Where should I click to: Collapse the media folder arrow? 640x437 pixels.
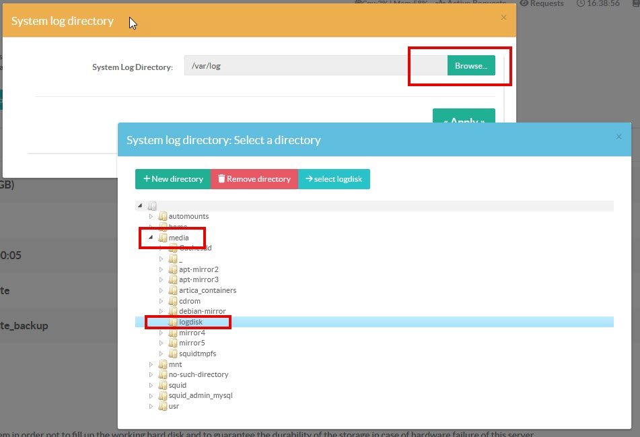click(151, 238)
